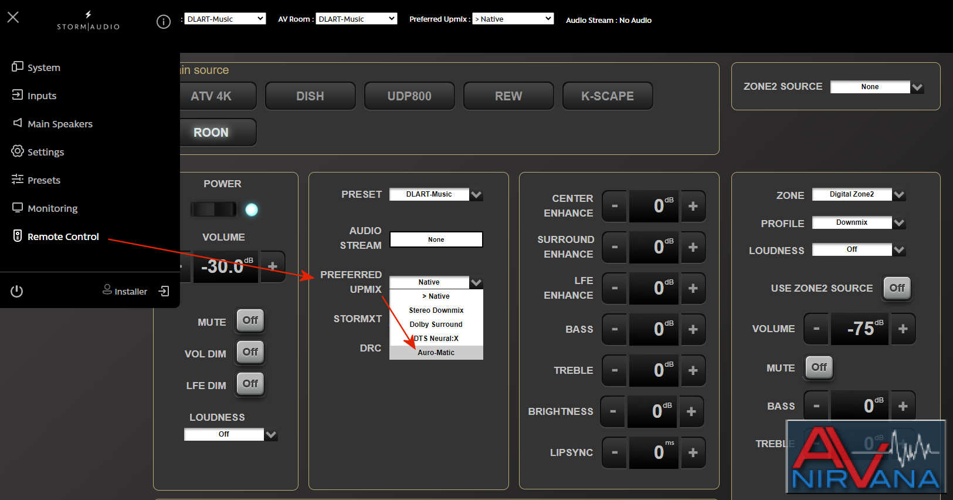Select Dolby Surround from the upmix list
The width and height of the screenshot is (953, 500).
436,325
